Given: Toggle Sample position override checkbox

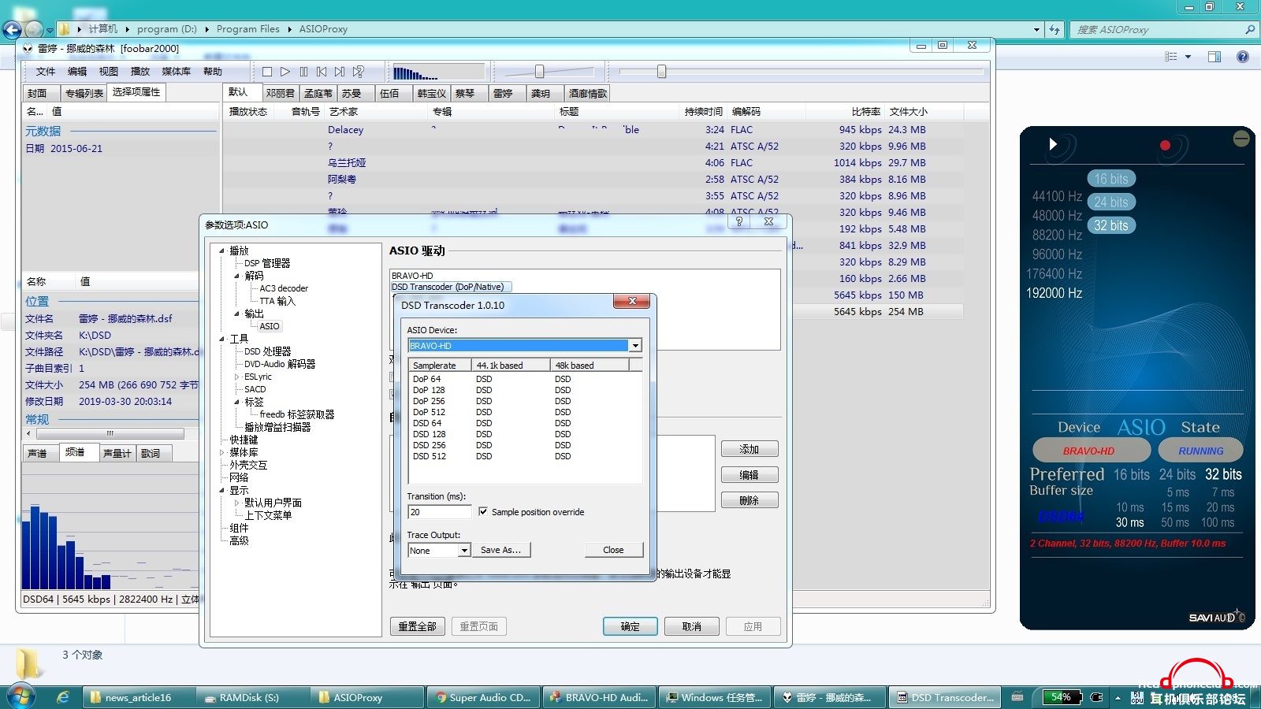Looking at the screenshot, I should click(482, 511).
